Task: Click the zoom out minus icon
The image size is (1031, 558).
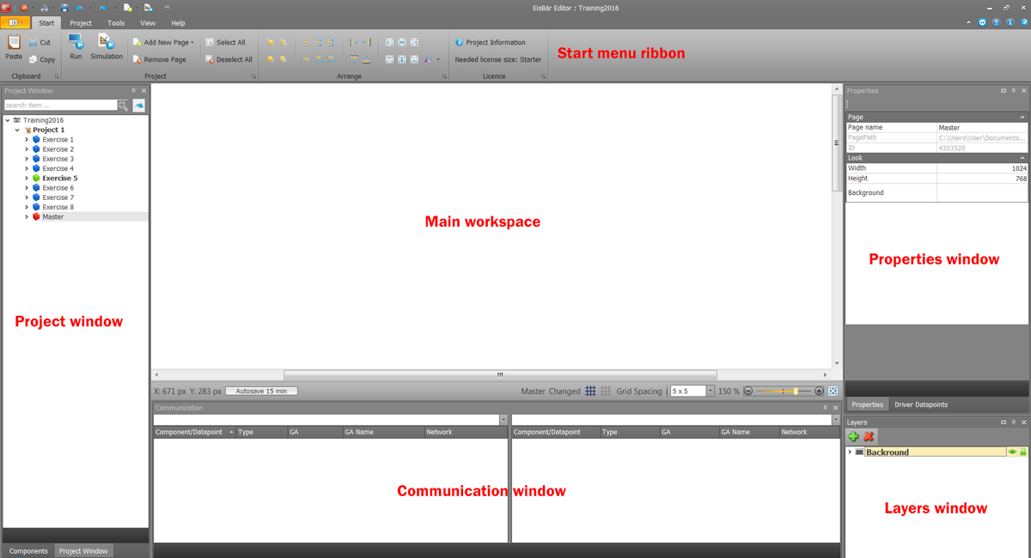Action: click(x=748, y=391)
